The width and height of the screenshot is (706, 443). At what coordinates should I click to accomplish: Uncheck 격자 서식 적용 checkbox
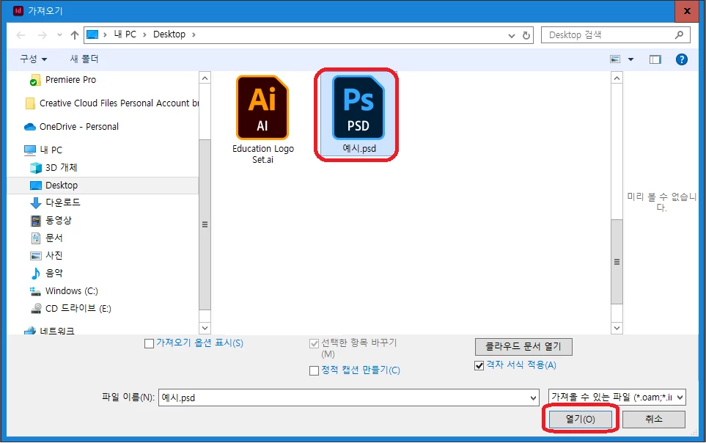[479, 365]
